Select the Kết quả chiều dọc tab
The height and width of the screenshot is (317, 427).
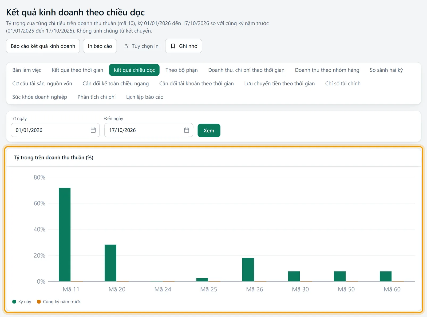point(134,70)
